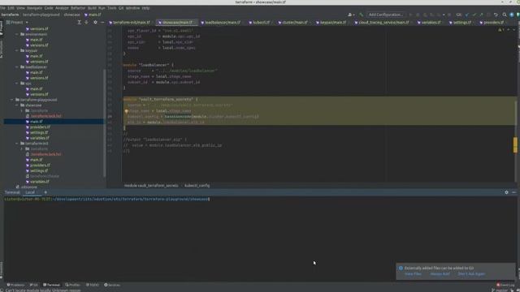Open the Navigate menu

coord(34,8)
